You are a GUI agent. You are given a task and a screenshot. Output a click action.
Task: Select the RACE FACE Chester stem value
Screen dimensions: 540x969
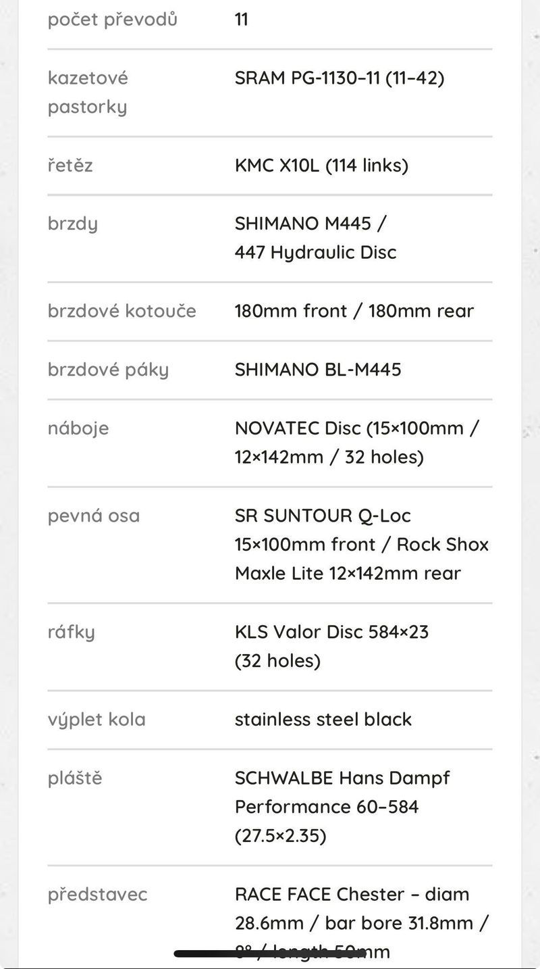(362, 923)
